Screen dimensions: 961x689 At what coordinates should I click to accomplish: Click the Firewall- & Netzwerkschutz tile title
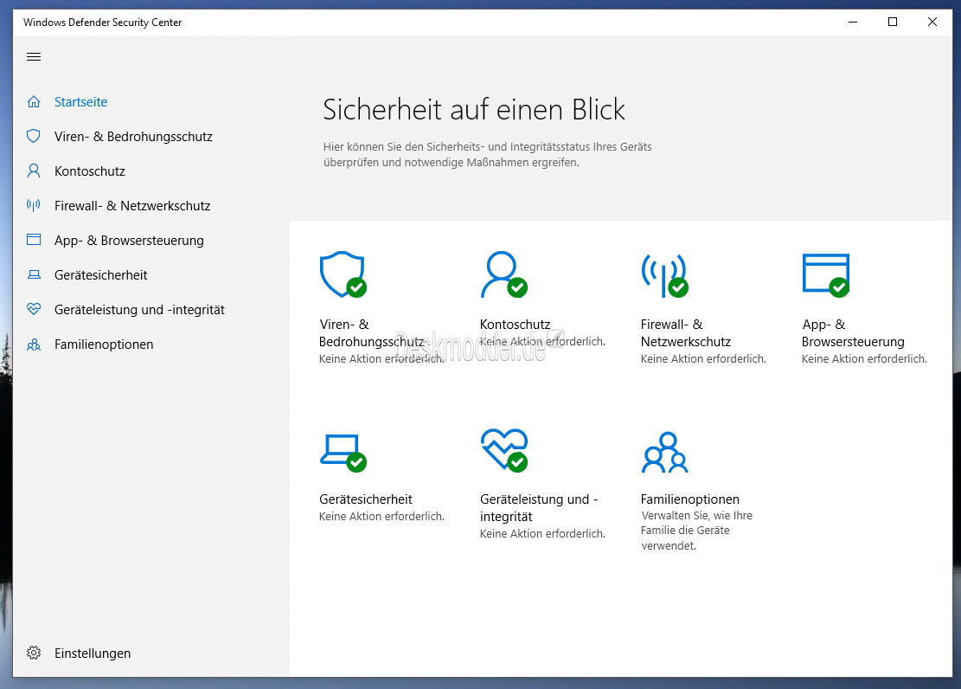[686, 333]
